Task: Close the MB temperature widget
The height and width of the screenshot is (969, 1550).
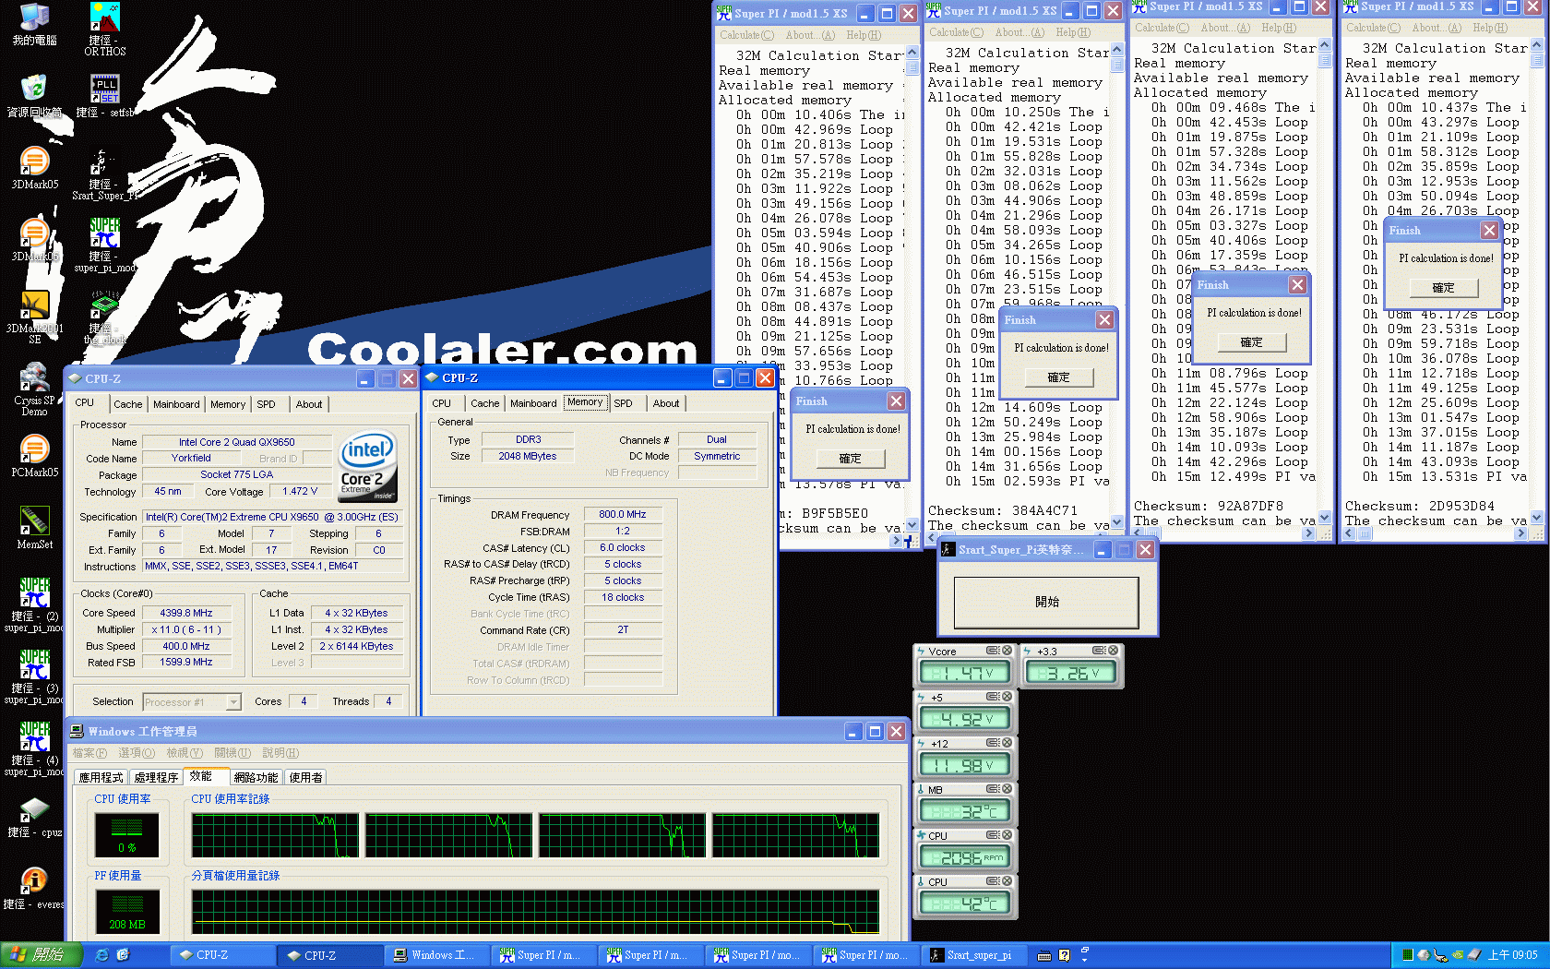Action: (x=1007, y=789)
